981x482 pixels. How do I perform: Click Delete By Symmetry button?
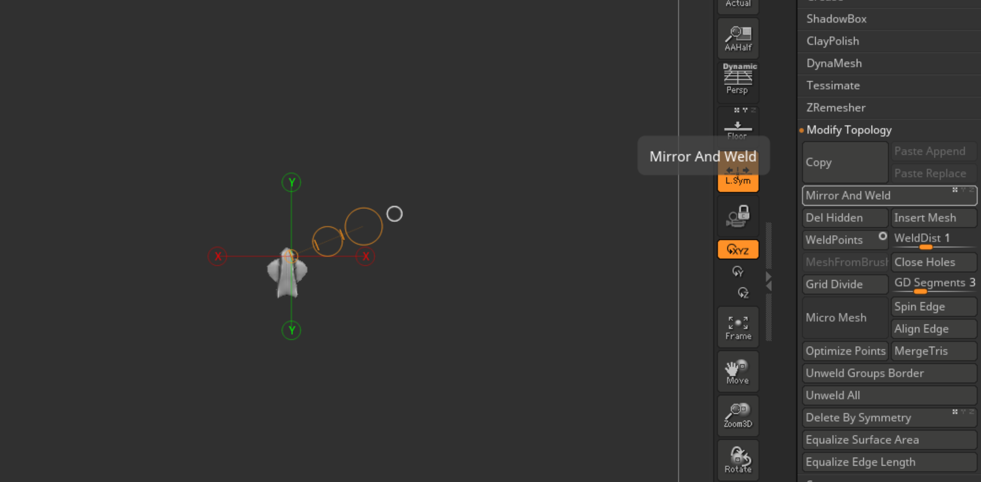(890, 418)
